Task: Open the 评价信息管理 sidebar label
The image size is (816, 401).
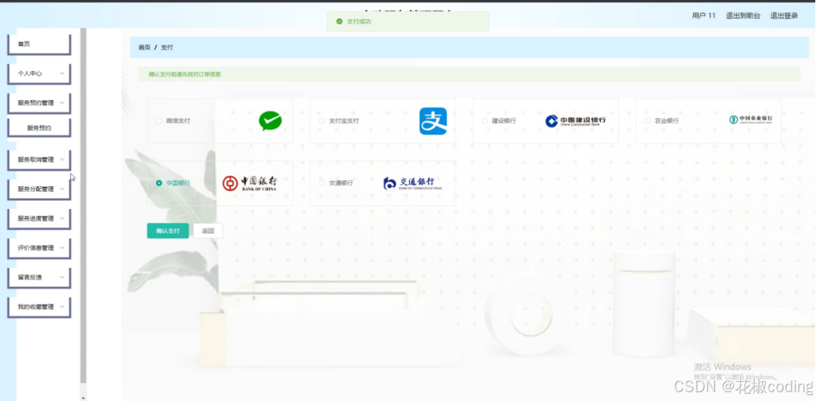Action: [35, 247]
